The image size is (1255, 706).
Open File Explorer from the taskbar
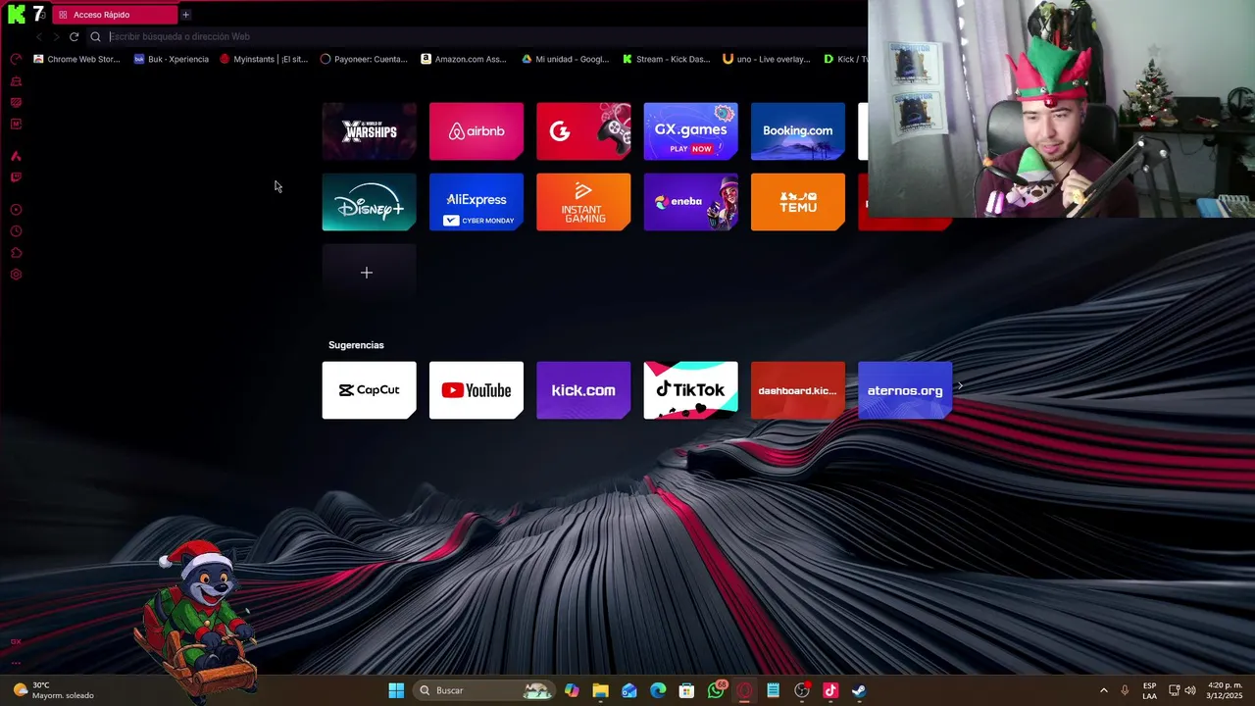[600, 690]
